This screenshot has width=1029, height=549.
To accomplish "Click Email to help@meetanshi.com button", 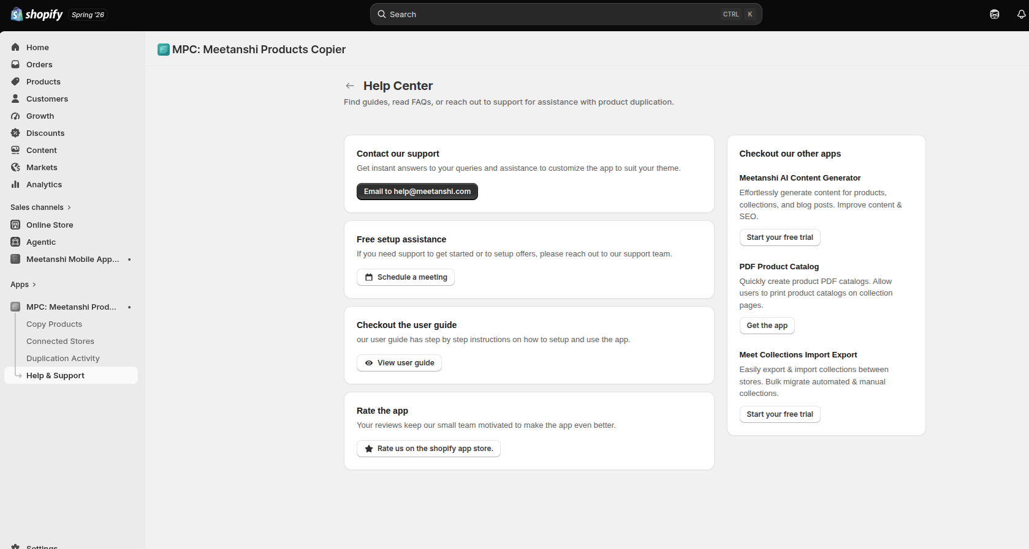I will point(417,192).
